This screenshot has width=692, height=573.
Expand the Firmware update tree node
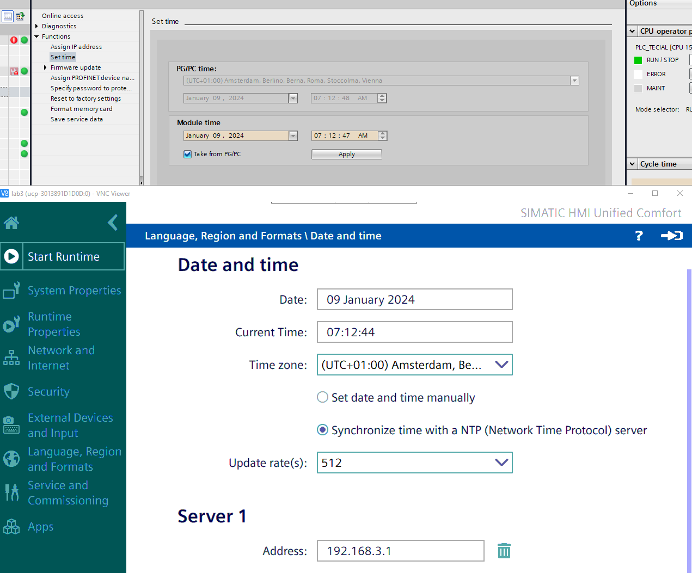(x=45, y=67)
